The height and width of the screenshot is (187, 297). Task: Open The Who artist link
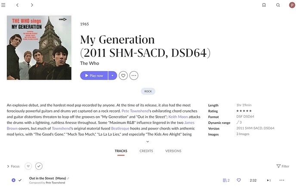click(90, 63)
